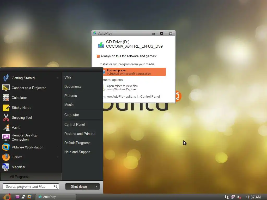Launch the Snipping Tool
Viewport: 267px width, 200px height.
tap(31, 117)
